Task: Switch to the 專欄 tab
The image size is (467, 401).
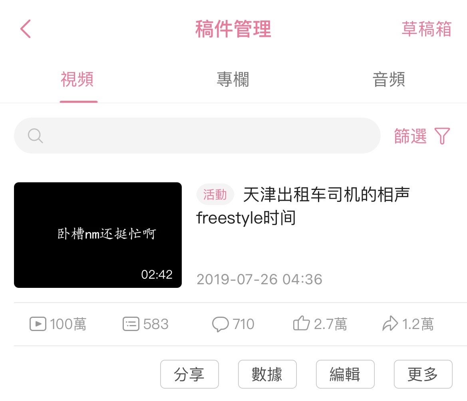Action: (x=233, y=79)
